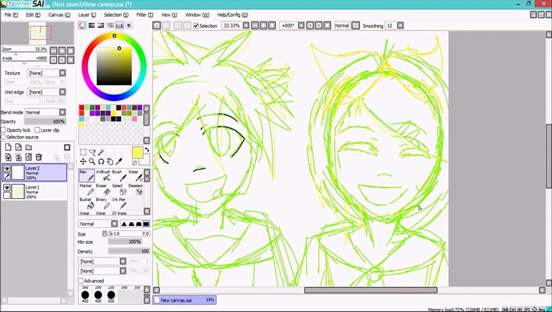Click the layer Opacity 100% slider
Screen dimensions: 552x312
click(x=45, y=121)
